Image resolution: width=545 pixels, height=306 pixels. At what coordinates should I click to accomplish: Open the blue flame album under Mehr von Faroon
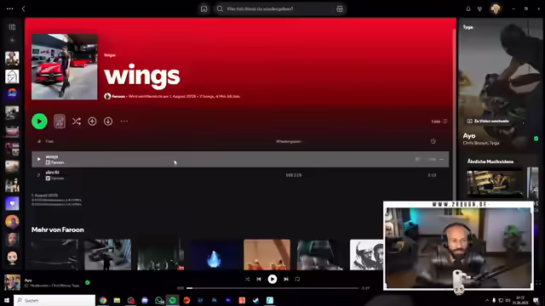click(214, 254)
